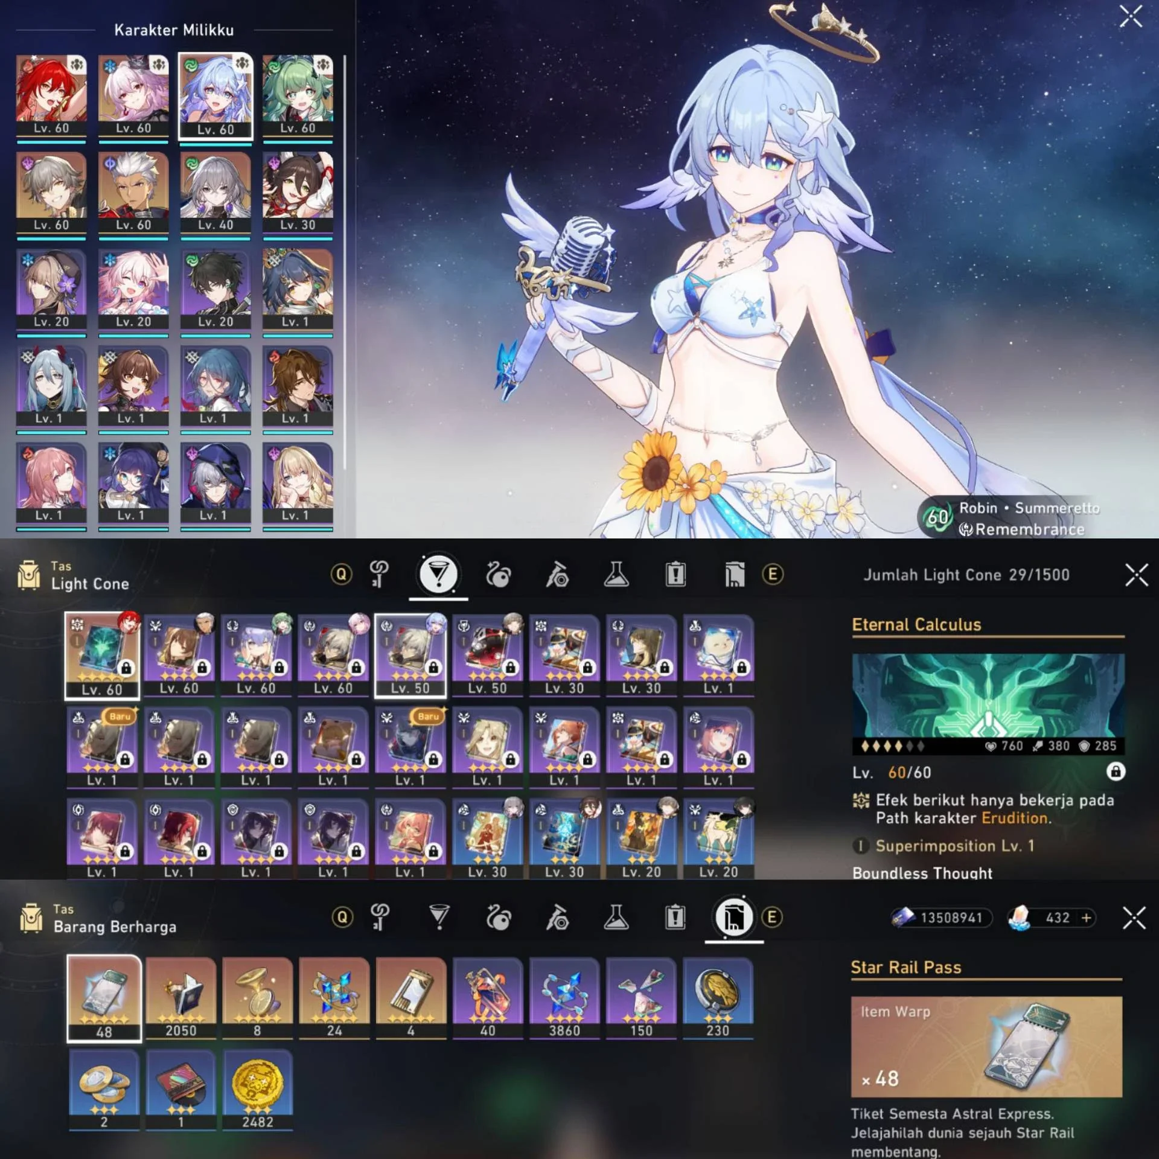Select Eternal Calculus Lv. 60 light cone card
The height and width of the screenshot is (1159, 1159).
pyautogui.click(x=102, y=656)
